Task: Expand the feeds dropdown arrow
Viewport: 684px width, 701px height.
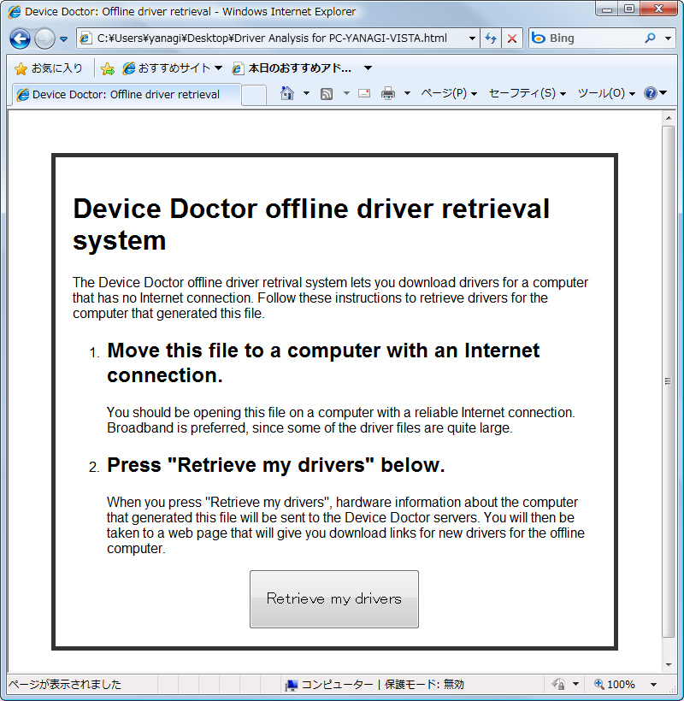Action: coord(346,93)
